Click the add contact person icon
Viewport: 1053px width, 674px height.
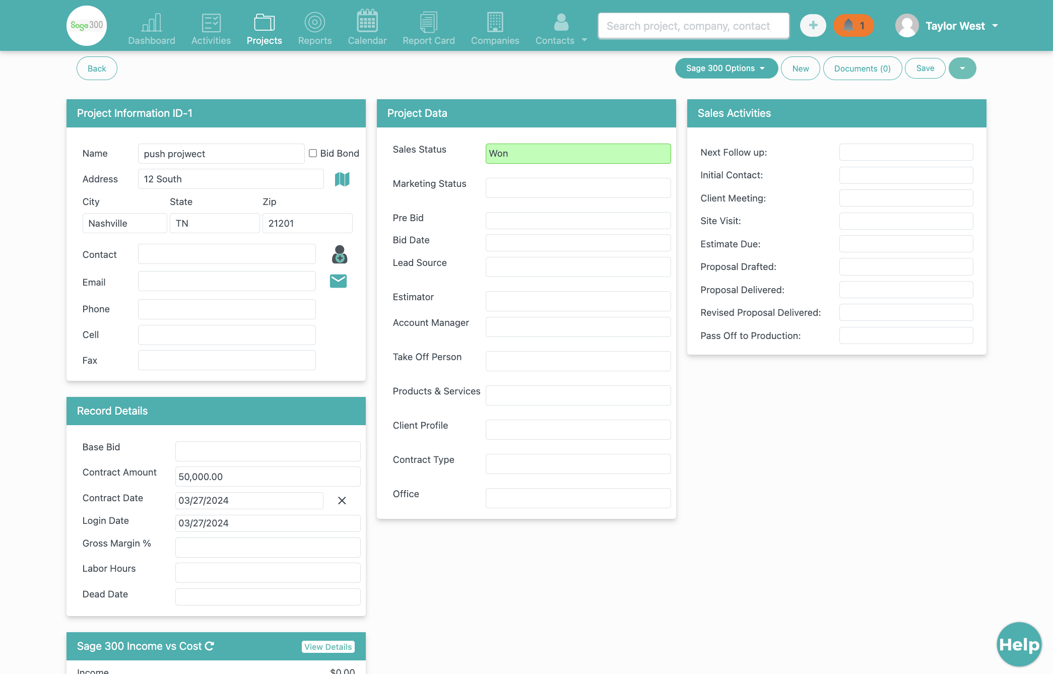pyautogui.click(x=340, y=254)
